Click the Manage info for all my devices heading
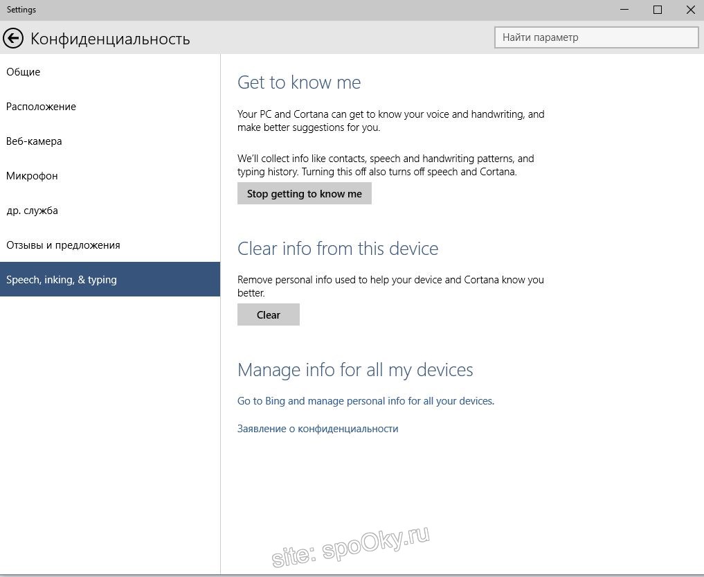This screenshot has width=704, height=577. 355,371
